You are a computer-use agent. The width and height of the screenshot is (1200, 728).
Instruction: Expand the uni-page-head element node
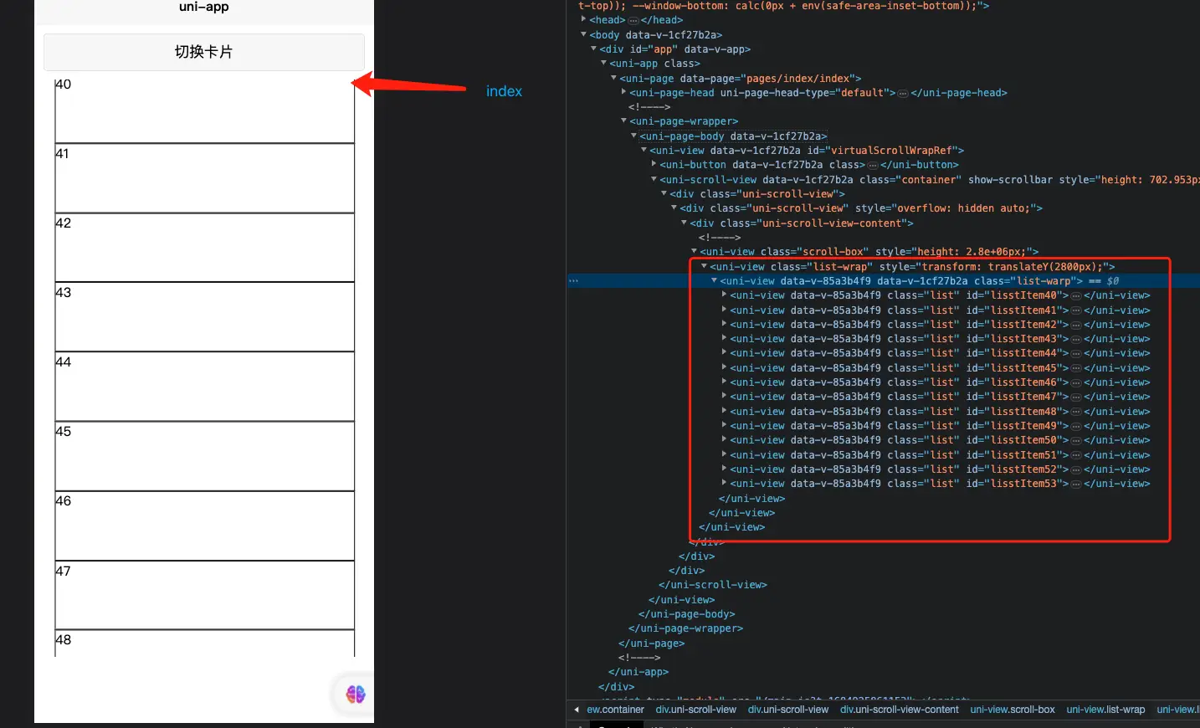(x=624, y=92)
